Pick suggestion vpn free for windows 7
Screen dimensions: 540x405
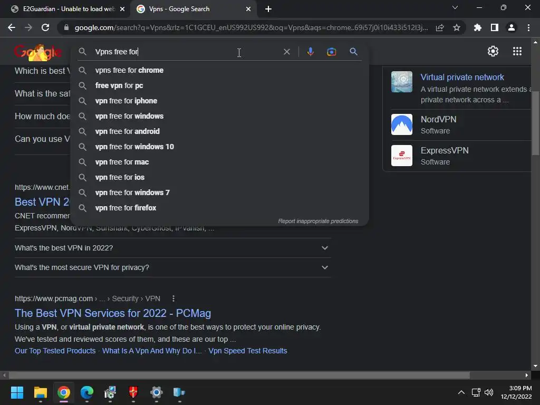coord(219,192)
